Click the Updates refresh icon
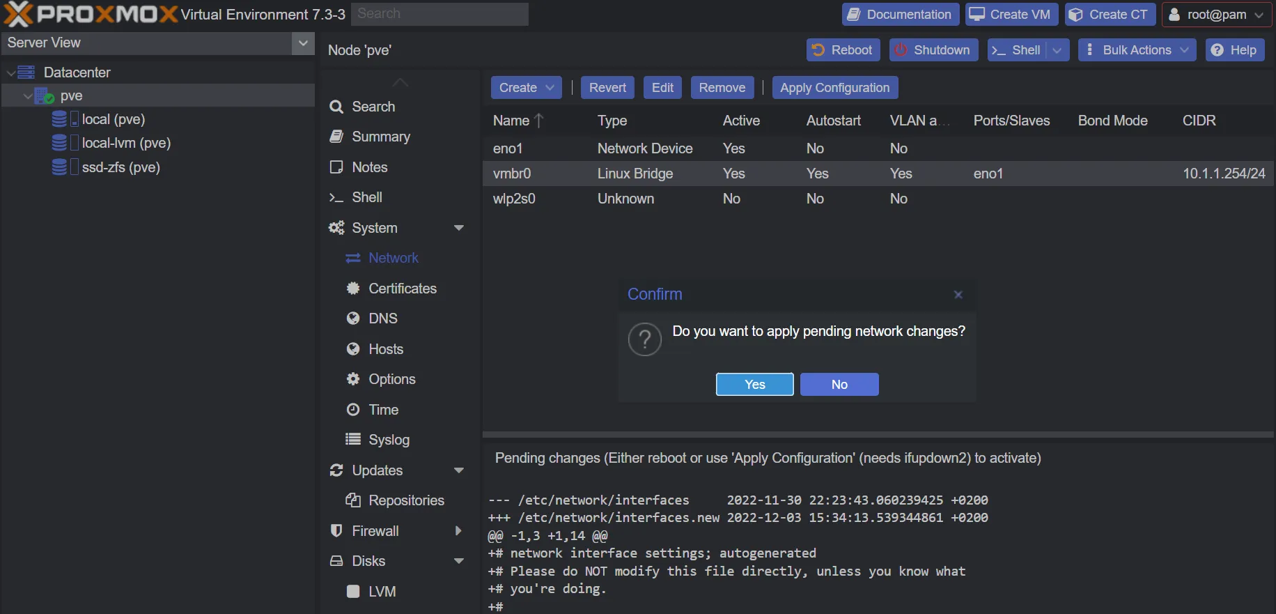1276x614 pixels. [336, 470]
